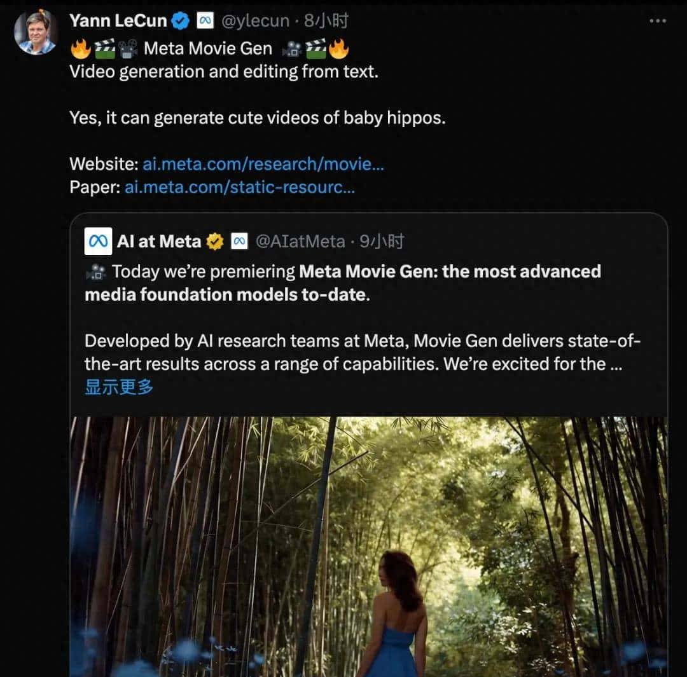Click the 8小时 timestamp on the post
The width and height of the screenshot is (687, 677).
326,21
